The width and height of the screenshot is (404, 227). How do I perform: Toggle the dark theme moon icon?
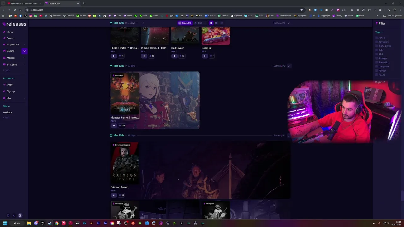14,216
